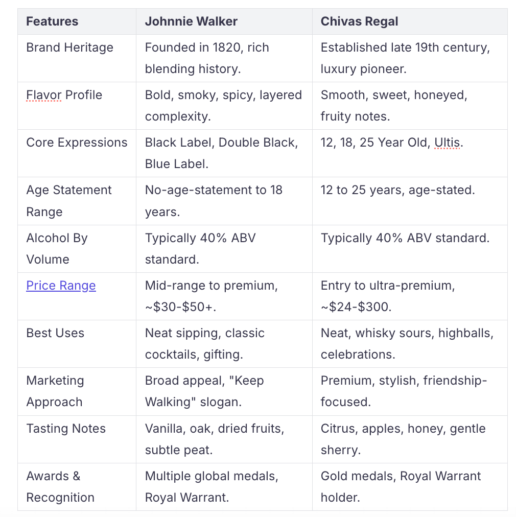The height and width of the screenshot is (517, 516).
Task: Click the misspelled word Flavor
Action: 44,95
